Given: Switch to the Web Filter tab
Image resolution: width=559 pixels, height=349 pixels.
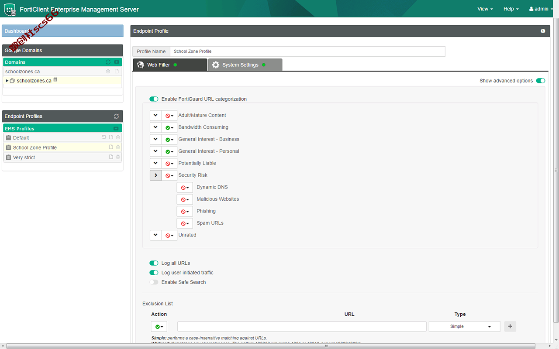Looking at the screenshot, I should click(x=170, y=65).
